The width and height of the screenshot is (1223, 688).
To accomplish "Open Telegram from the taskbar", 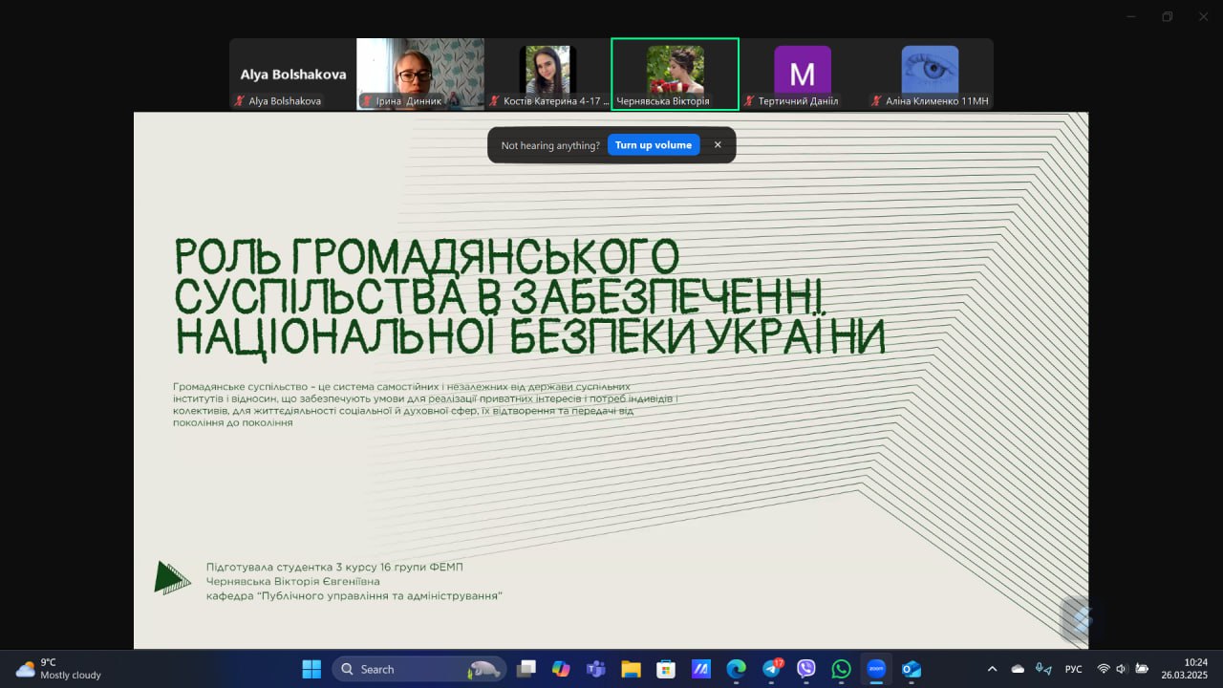I will tap(771, 669).
